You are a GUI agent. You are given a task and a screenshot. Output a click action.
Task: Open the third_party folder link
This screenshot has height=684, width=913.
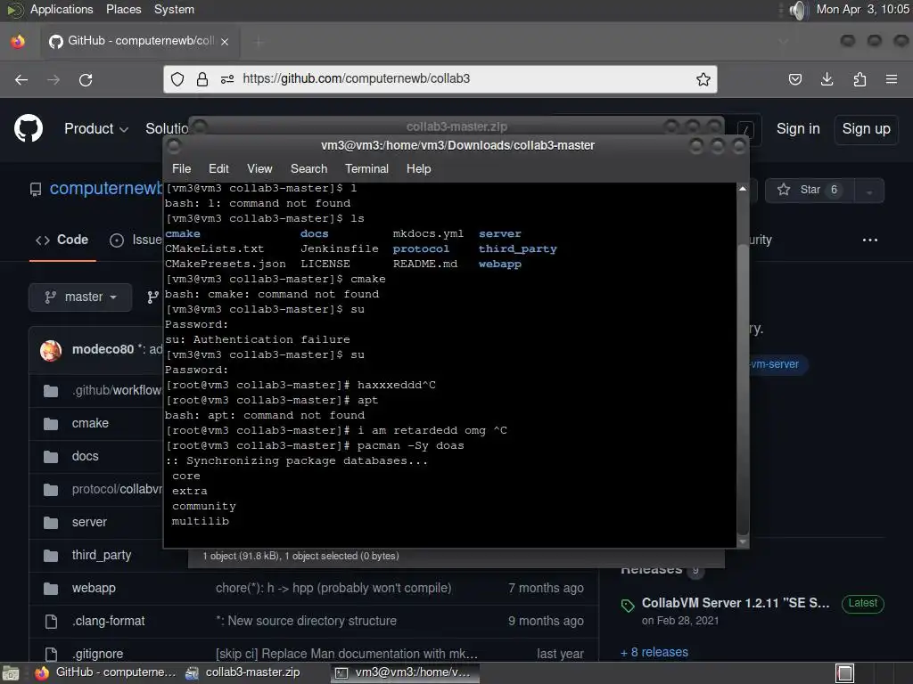click(x=102, y=556)
